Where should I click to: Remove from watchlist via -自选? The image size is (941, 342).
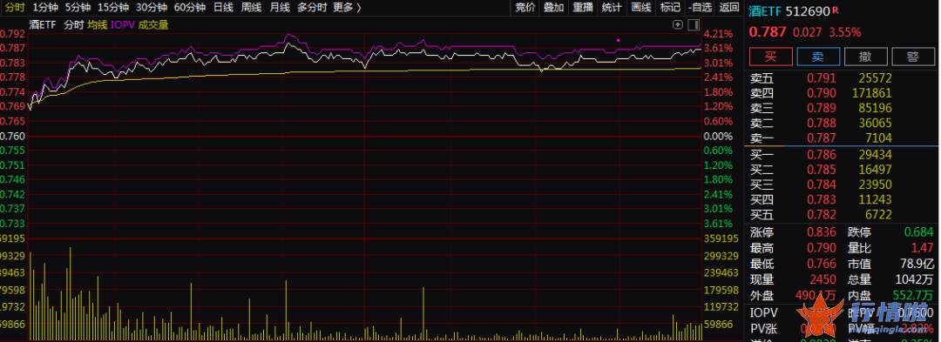point(700,7)
